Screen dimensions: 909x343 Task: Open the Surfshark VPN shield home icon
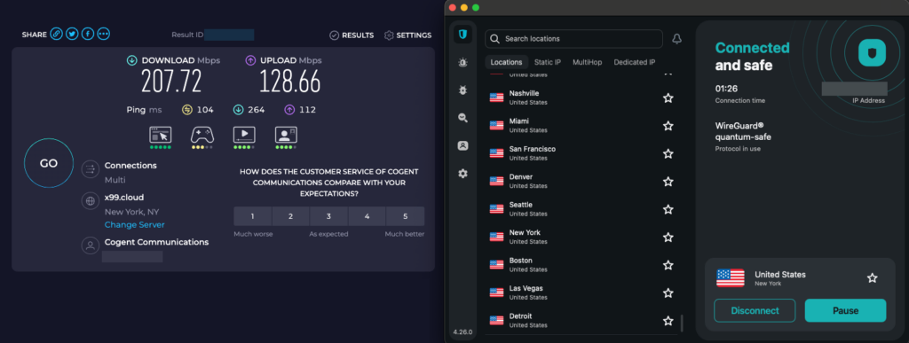[x=462, y=35]
